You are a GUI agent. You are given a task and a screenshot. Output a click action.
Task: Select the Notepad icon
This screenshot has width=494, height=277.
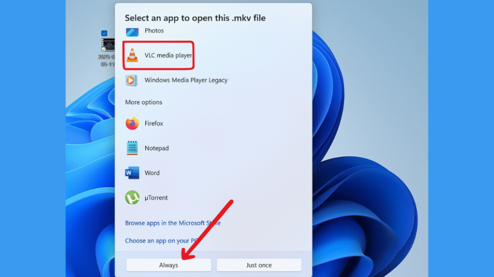click(x=132, y=148)
